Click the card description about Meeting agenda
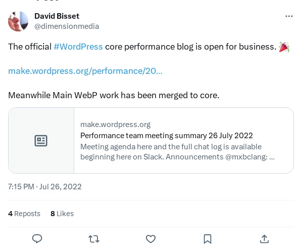This screenshot has height=246, width=302. (177, 152)
